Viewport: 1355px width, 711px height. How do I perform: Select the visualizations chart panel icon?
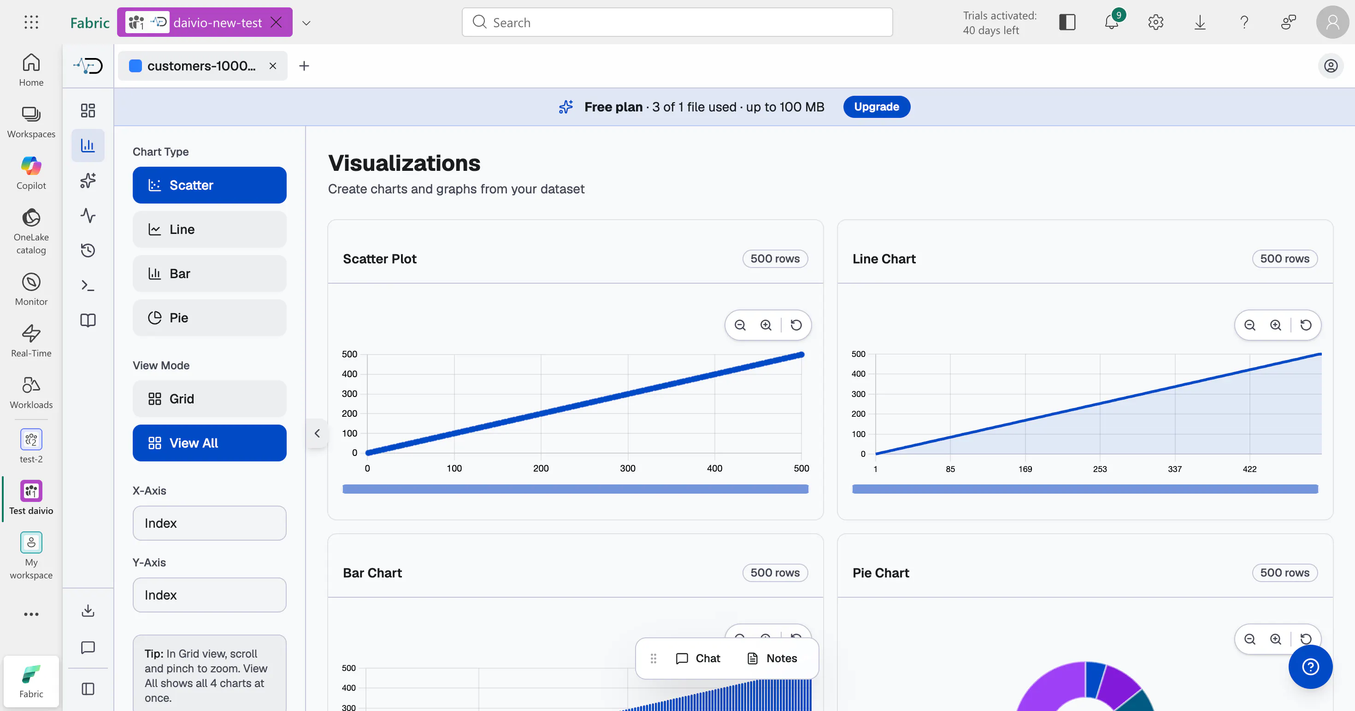pyautogui.click(x=88, y=145)
